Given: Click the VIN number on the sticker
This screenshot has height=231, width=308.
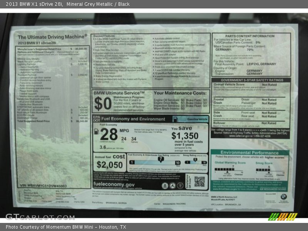Looking at the screenshot, I should point(42,186).
